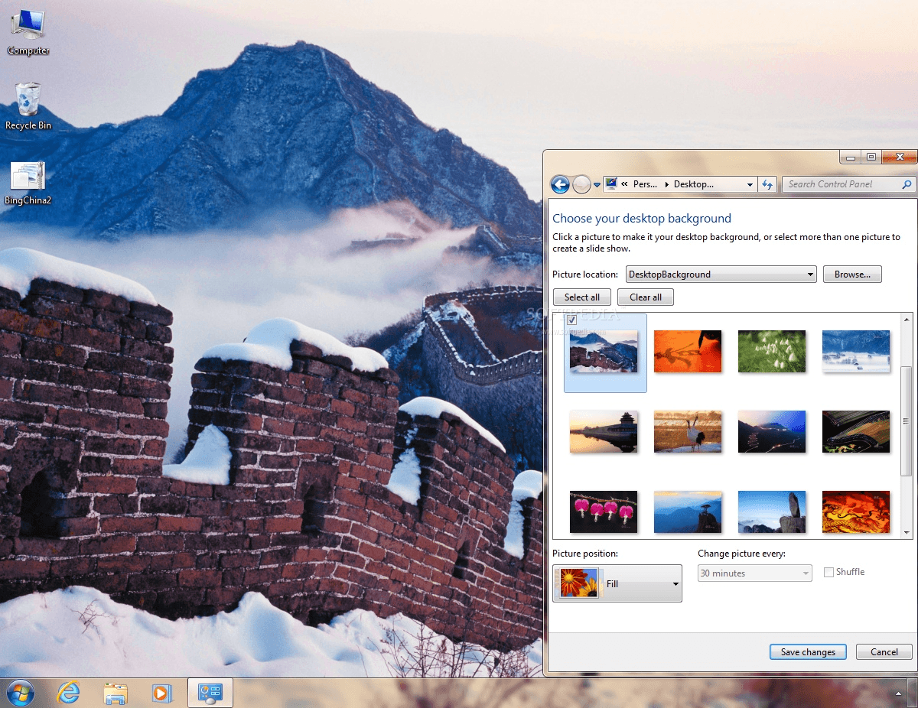
Task: Click the magnifier in Search Control Panel box
Action: [907, 184]
